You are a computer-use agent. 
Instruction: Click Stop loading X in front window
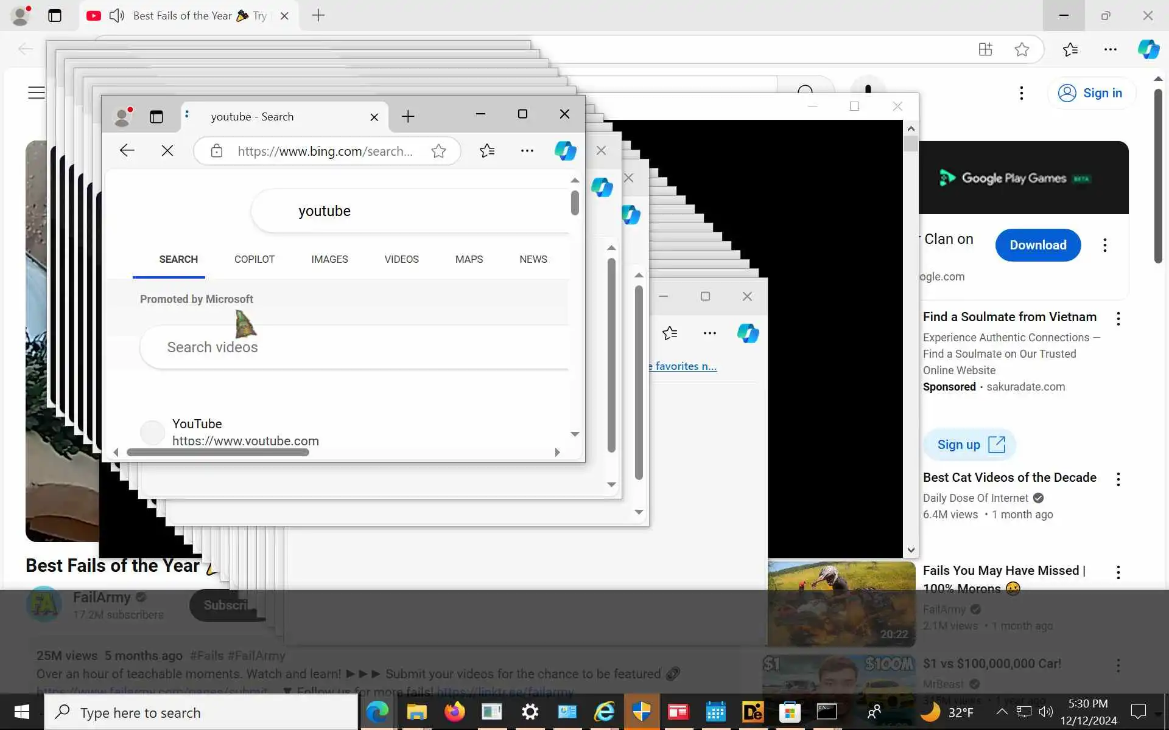coord(167,151)
